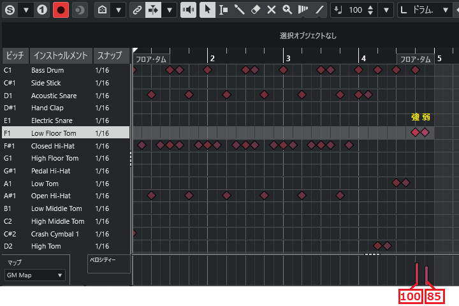Click ruler at bar 3
459x306 pixels.
[288, 58]
